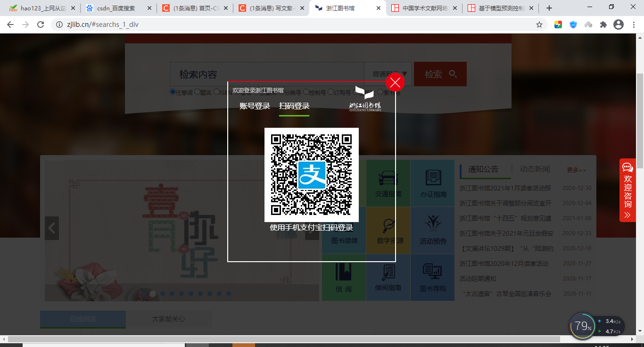This screenshot has height=347, width=644.
Task: Open the 借阅指南 icon tile
Action: [x=388, y=277]
